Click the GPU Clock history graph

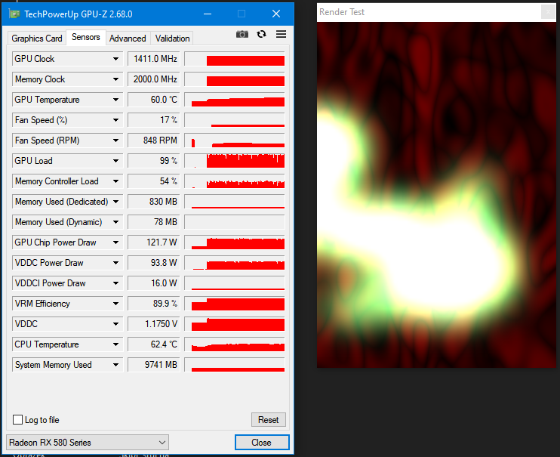click(235, 59)
